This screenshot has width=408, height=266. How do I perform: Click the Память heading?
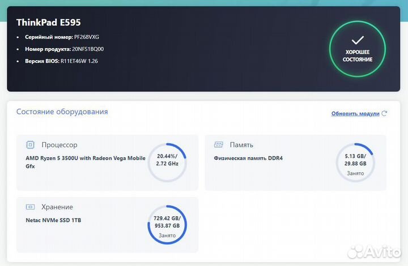point(241,145)
